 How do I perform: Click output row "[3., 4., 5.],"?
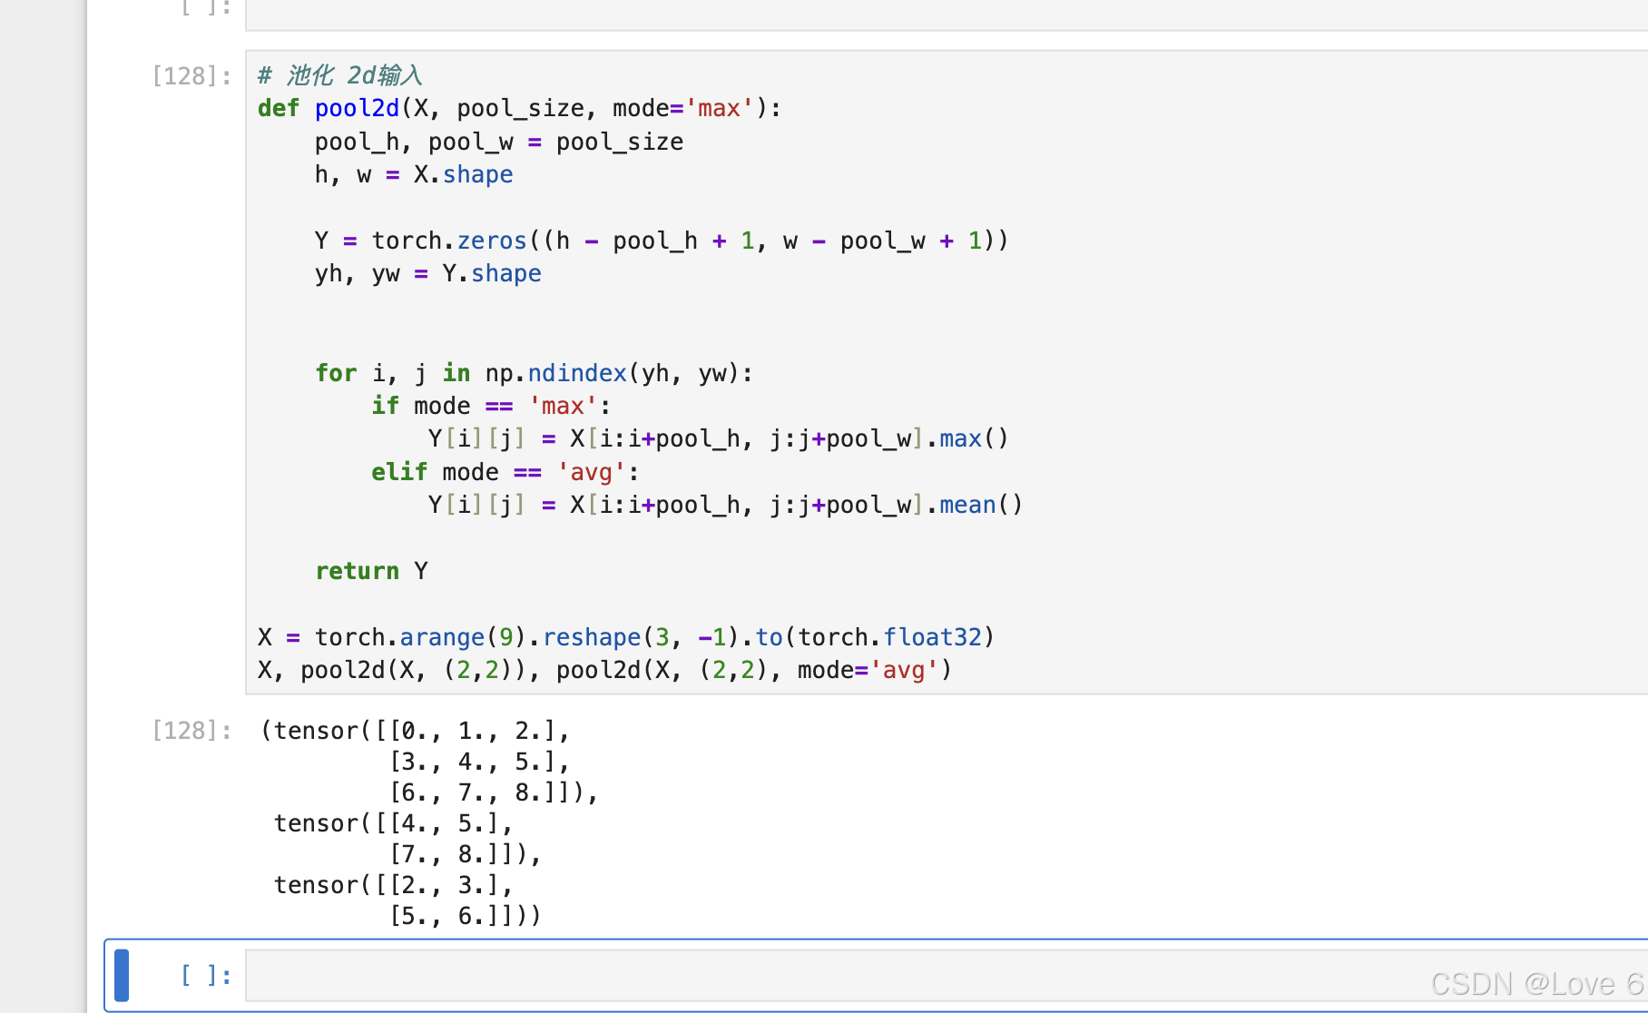[479, 762]
